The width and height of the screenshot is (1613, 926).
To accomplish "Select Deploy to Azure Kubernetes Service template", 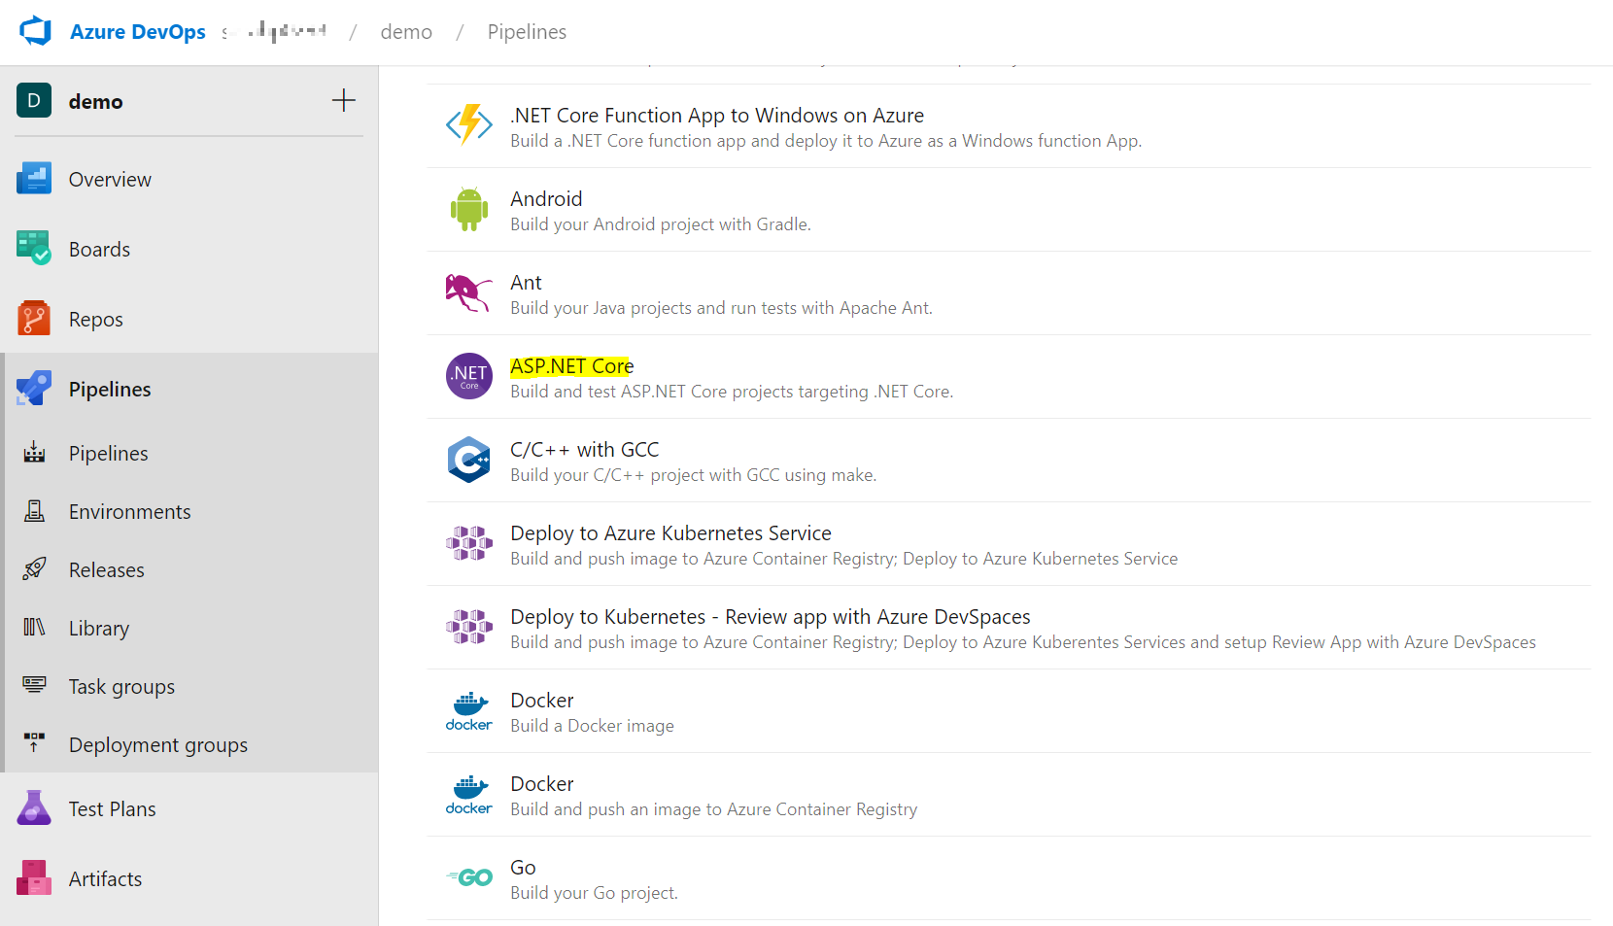I will point(1010,544).
